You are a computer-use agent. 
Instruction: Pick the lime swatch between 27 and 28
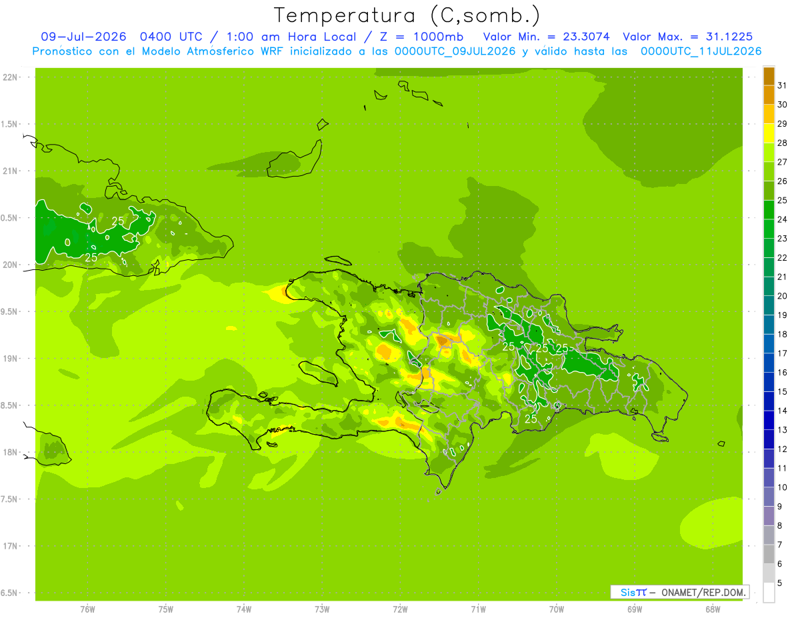point(769,152)
